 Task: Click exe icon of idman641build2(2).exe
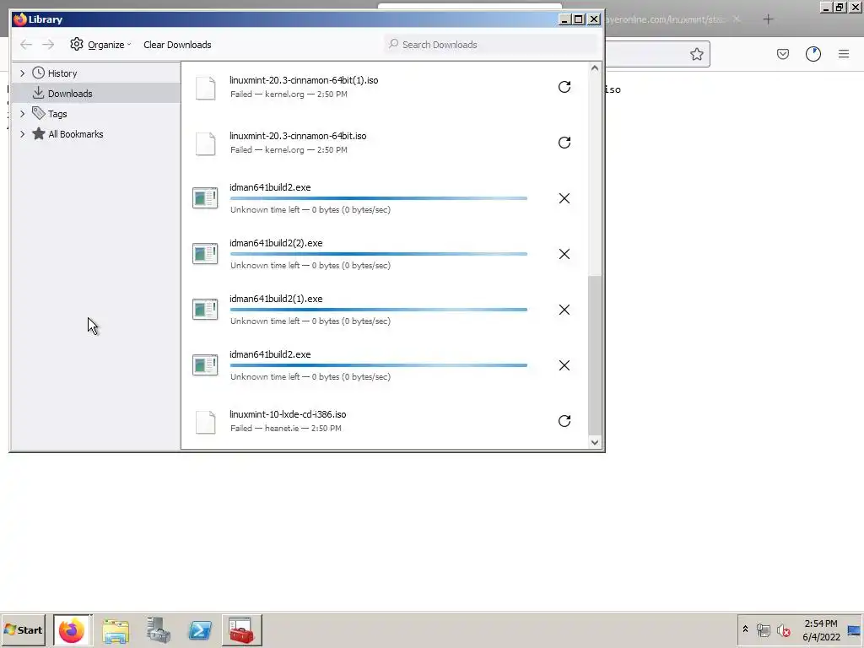point(205,254)
